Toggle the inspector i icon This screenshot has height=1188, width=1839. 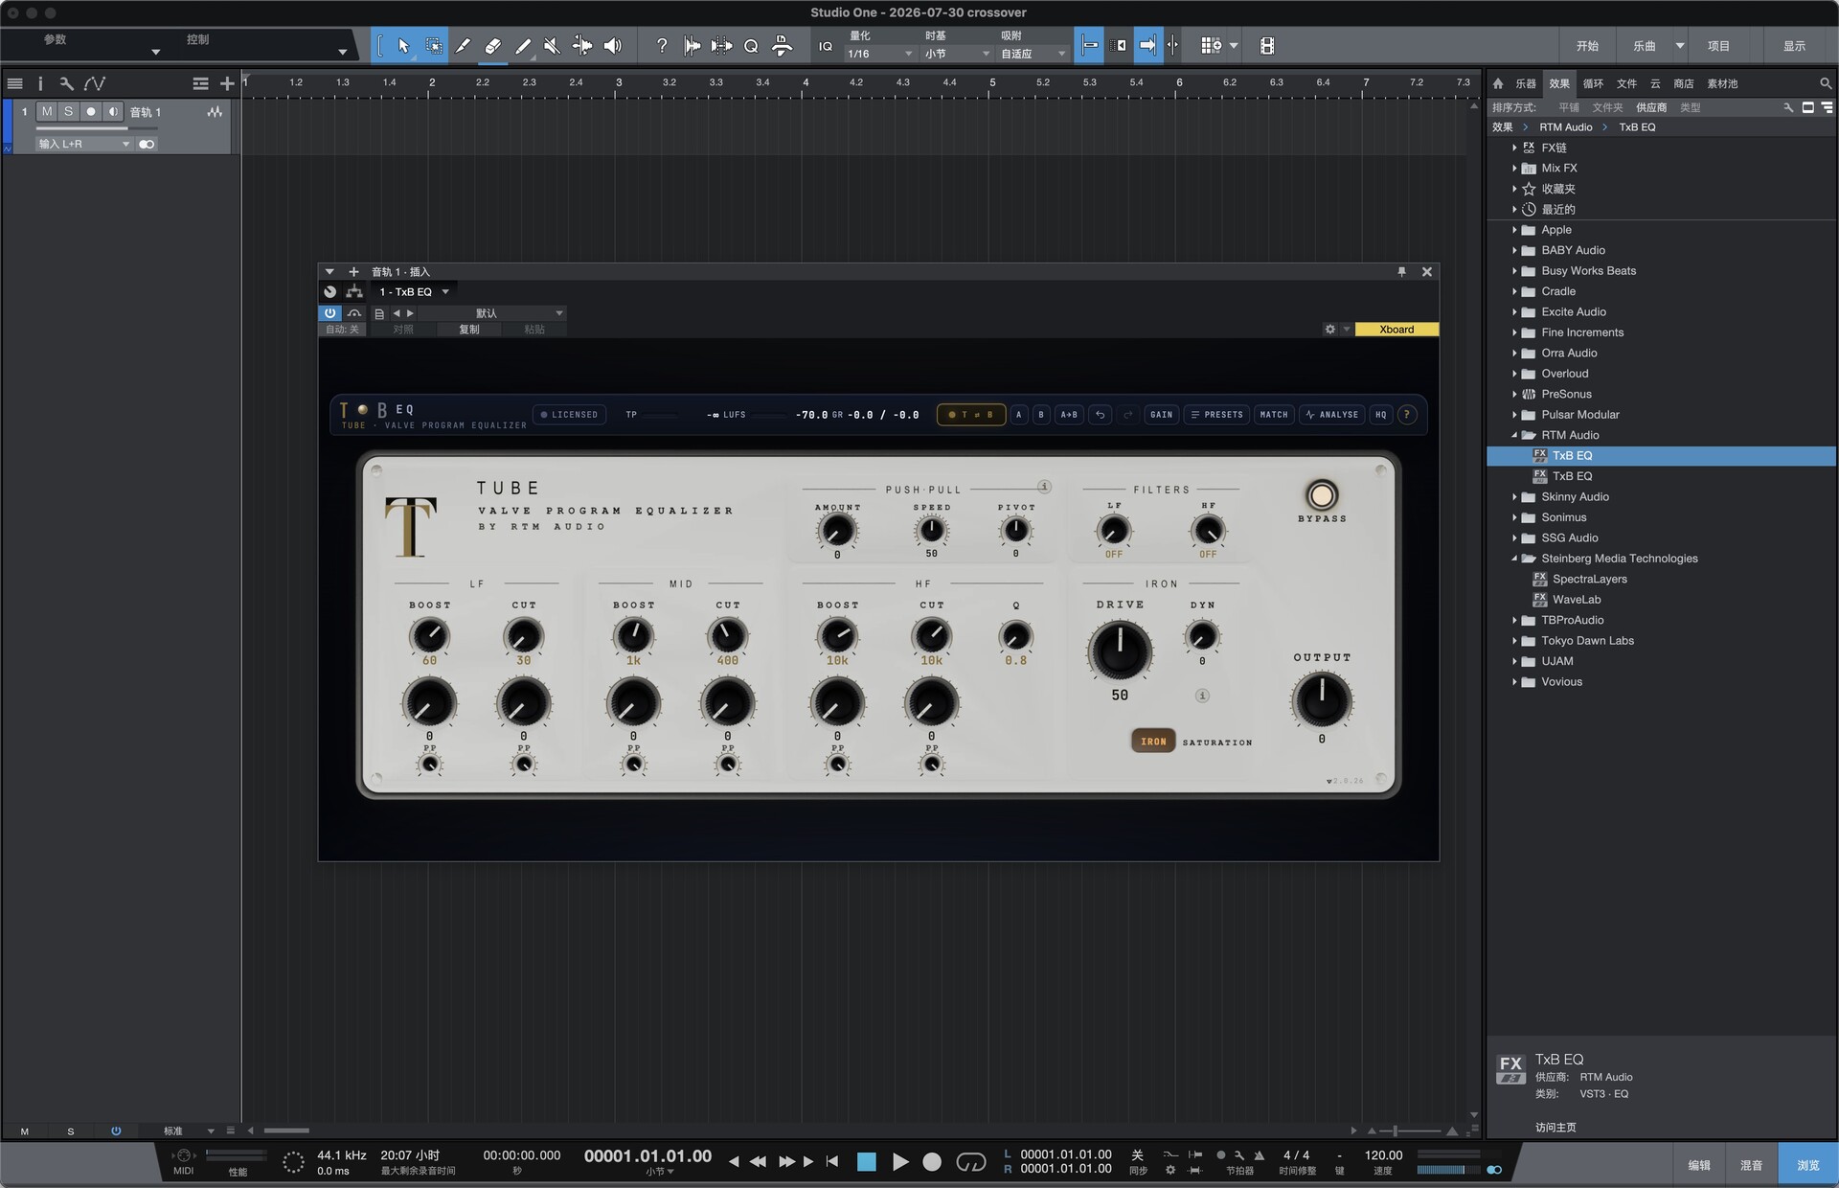coord(40,83)
